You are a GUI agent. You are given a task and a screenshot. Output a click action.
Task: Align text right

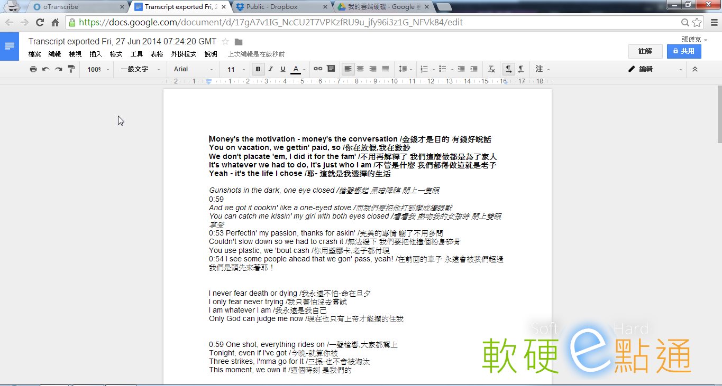(373, 69)
